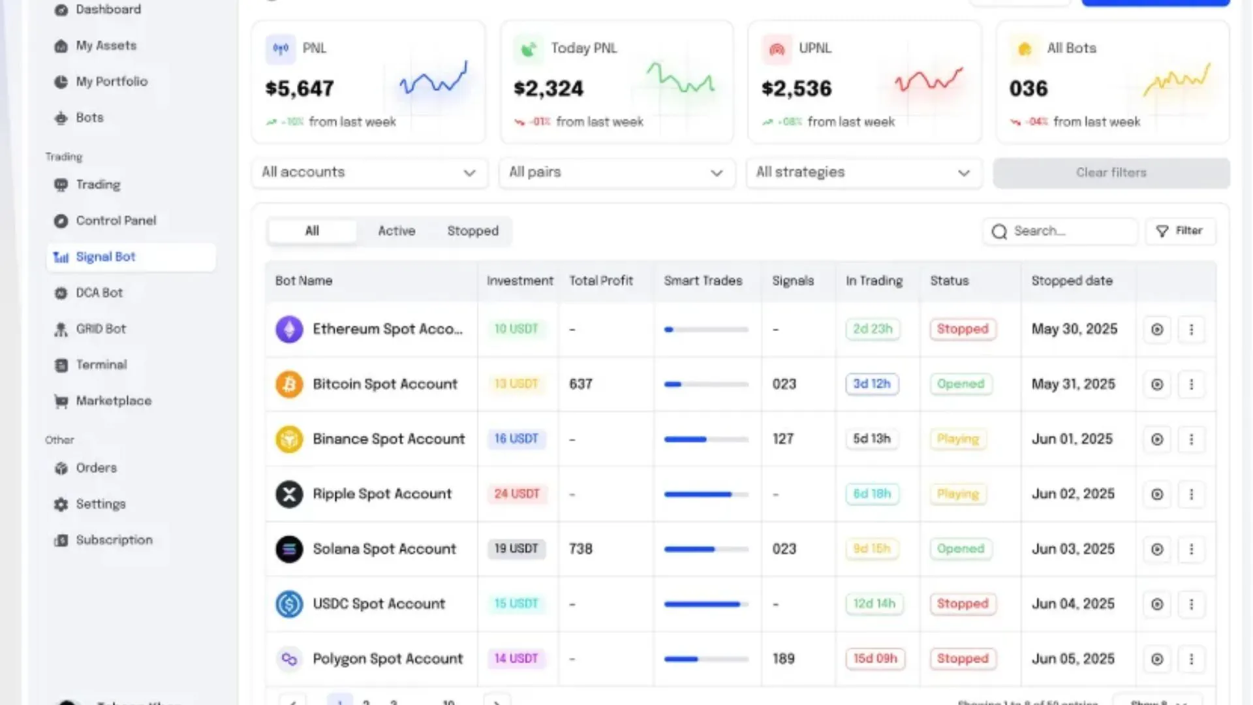The width and height of the screenshot is (1253, 705).
Task: Click the Binance coin icon
Action: click(x=289, y=439)
